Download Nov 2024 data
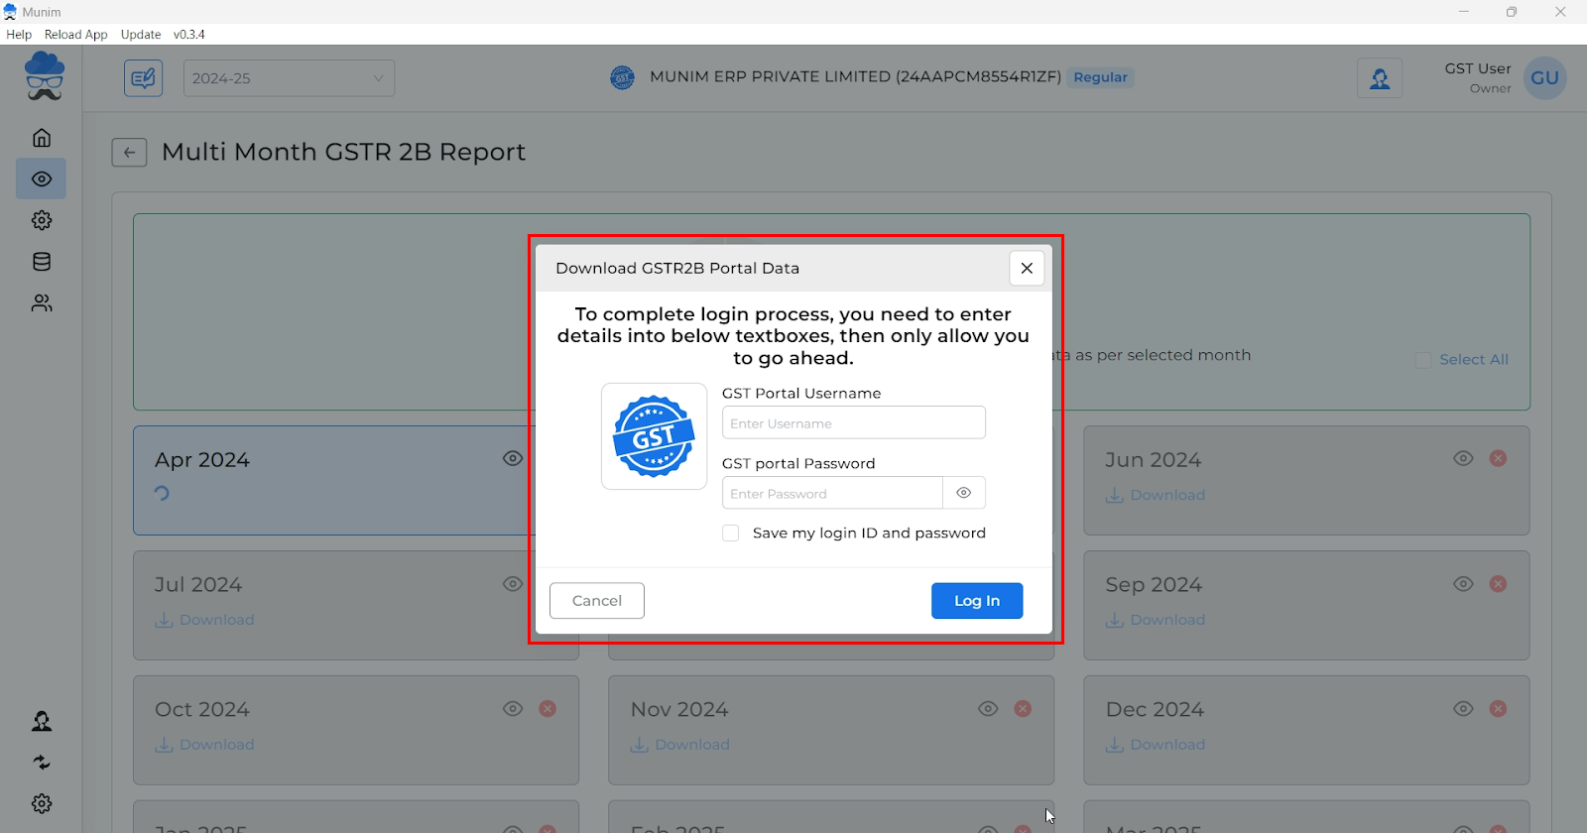Image resolution: width=1587 pixels, height=833 pixels. (679, 745)
